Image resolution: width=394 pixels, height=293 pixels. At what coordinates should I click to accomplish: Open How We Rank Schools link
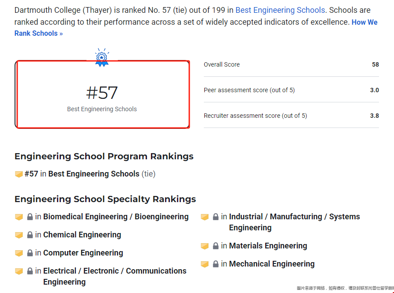coord(196,28)
